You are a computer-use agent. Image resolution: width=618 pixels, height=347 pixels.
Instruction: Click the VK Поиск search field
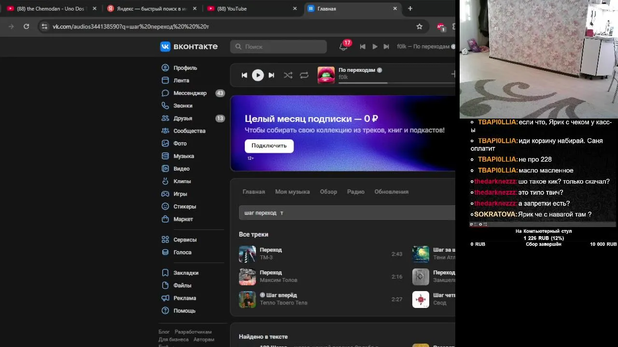point(279,47)
